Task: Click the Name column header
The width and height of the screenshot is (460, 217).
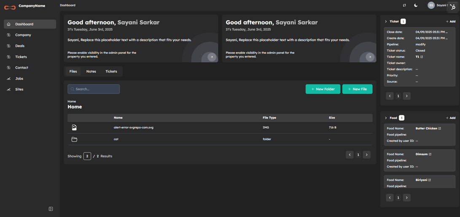Action: (118, 118)
